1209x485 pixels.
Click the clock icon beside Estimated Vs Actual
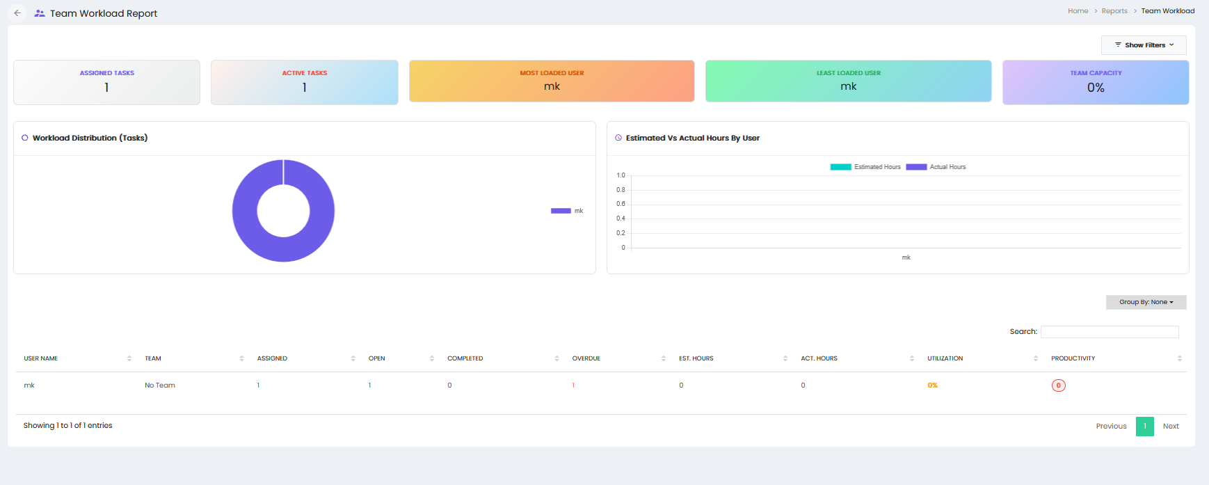tap(618, 138)
